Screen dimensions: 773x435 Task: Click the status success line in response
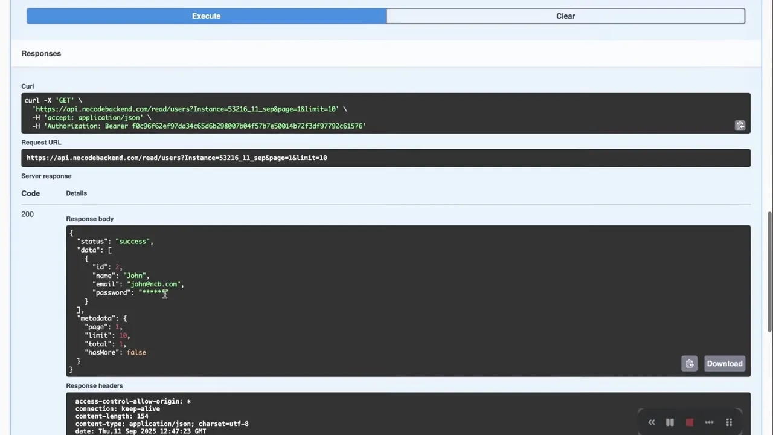[115, 242]
